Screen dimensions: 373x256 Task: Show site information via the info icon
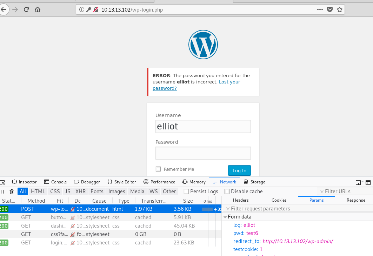[x=82, y=9]
